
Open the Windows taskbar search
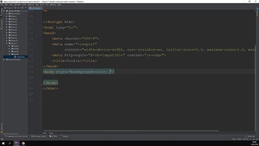10,143
